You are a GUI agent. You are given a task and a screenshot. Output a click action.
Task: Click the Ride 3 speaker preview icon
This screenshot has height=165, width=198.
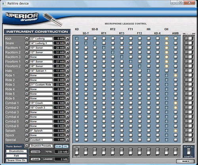tap(68, 85)
